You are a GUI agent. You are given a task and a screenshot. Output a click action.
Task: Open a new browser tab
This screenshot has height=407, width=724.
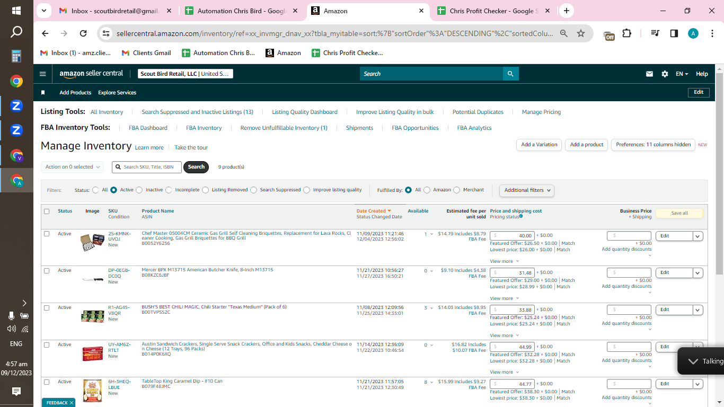point(567,11)
